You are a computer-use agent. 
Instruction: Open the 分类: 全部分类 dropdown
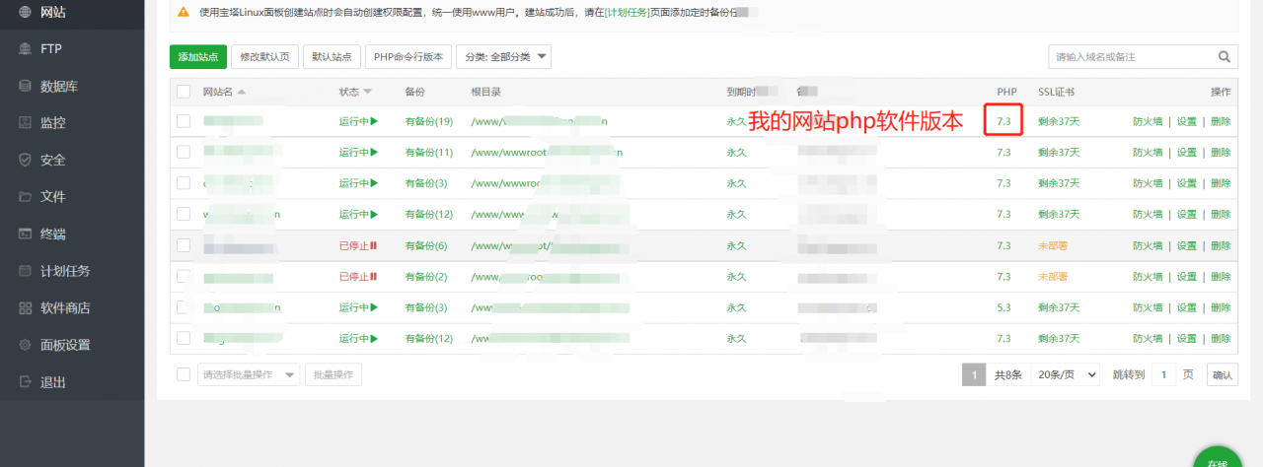503,57
